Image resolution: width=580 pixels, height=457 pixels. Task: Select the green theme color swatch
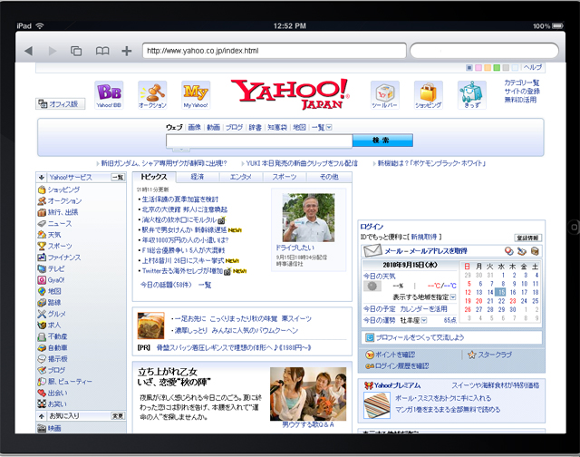click(497, 68)
